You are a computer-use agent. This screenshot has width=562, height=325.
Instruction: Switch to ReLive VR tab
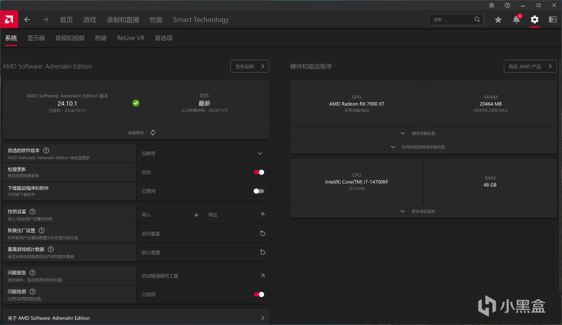click(131, 38)
